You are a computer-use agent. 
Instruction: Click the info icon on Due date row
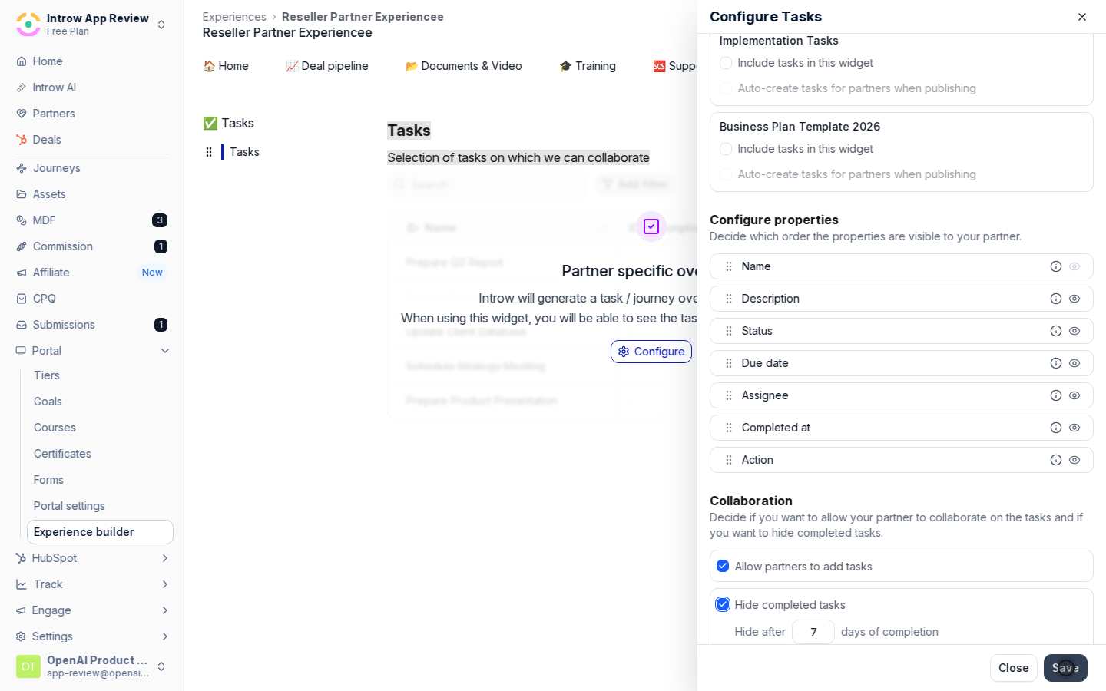[1056, 363]
